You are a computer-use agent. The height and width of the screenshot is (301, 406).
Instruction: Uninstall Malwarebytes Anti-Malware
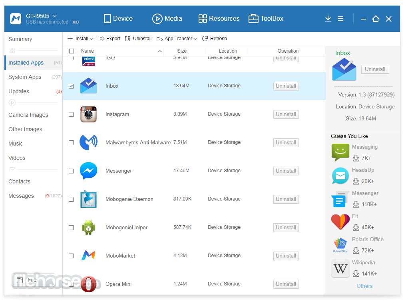pyautogui.click(x=286, y=143)
